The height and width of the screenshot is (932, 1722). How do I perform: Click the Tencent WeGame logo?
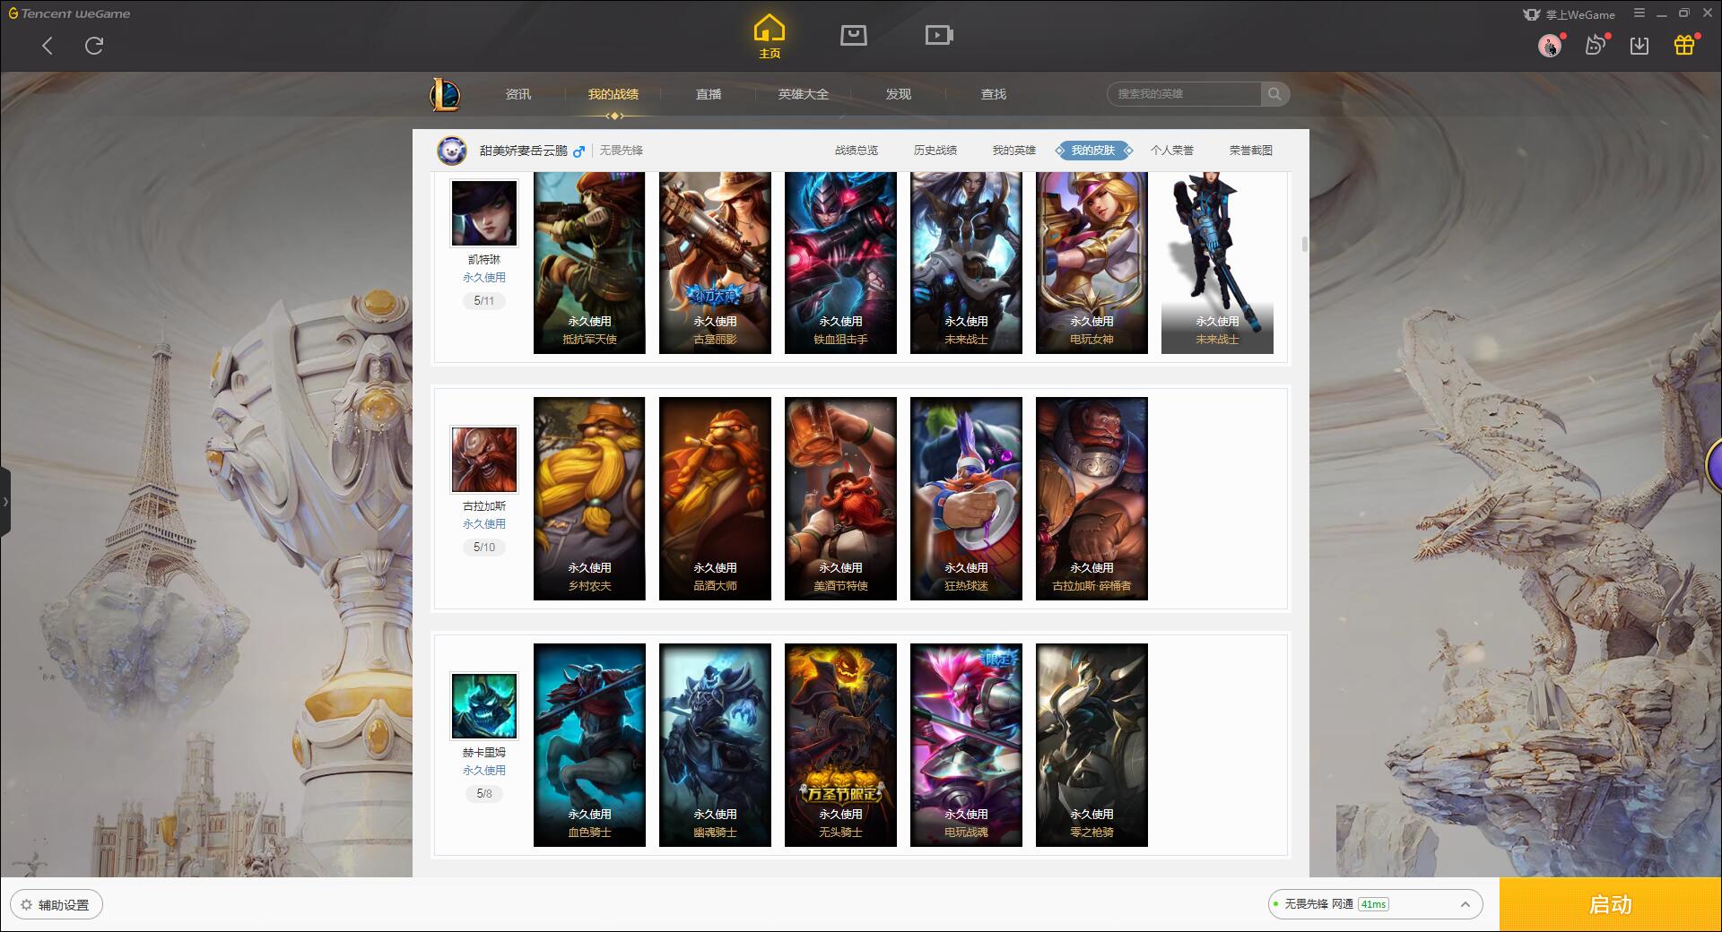69,13
